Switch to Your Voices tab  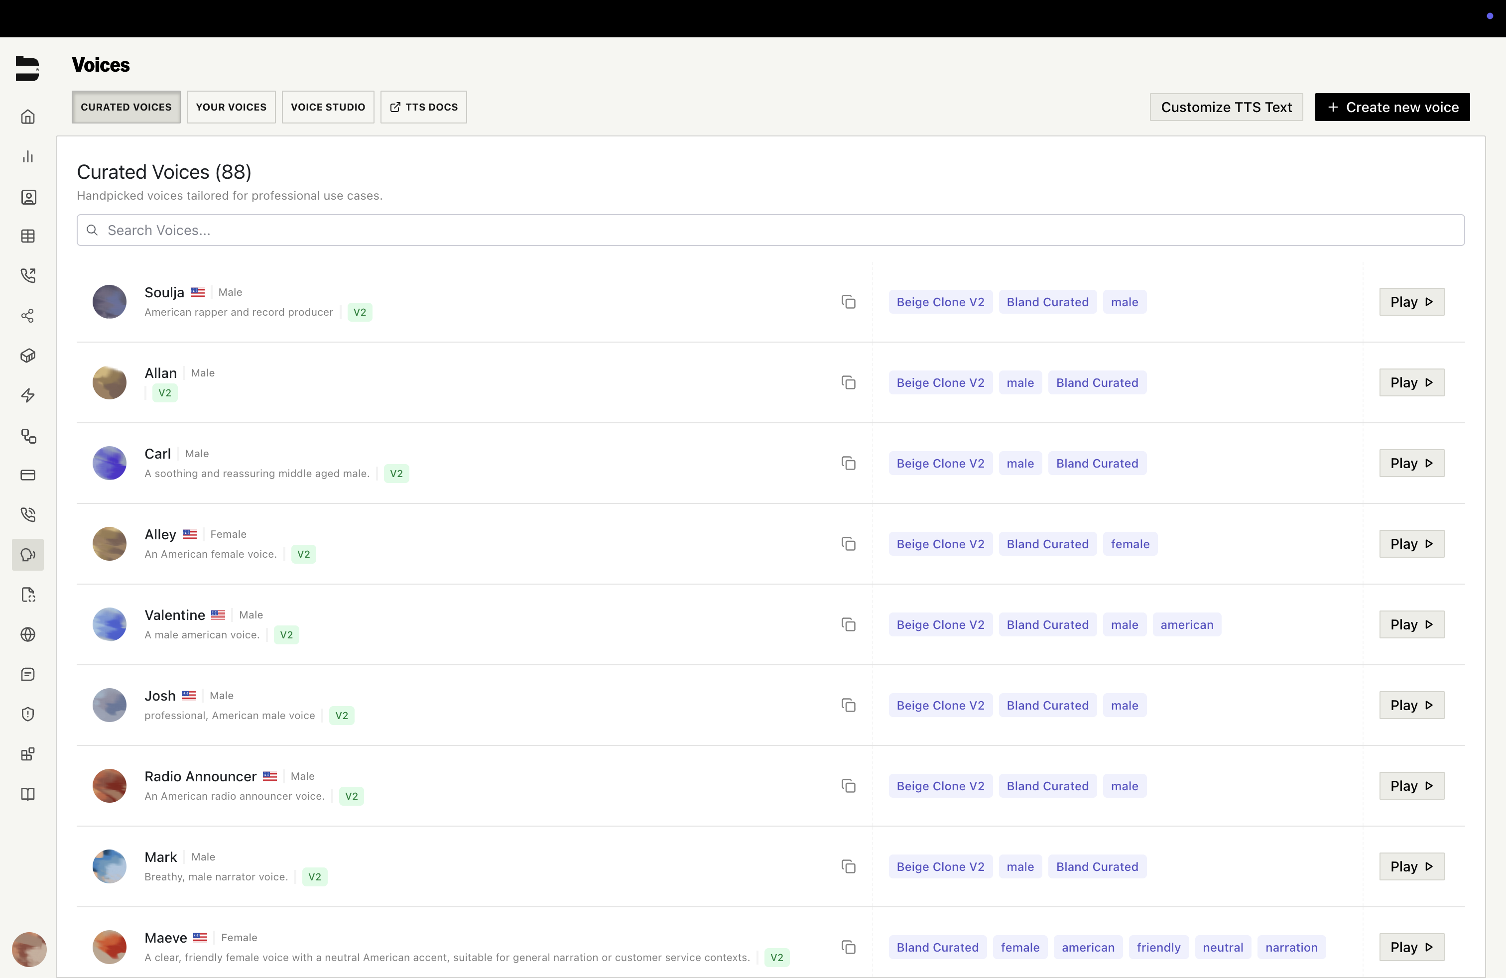point(231,107)
